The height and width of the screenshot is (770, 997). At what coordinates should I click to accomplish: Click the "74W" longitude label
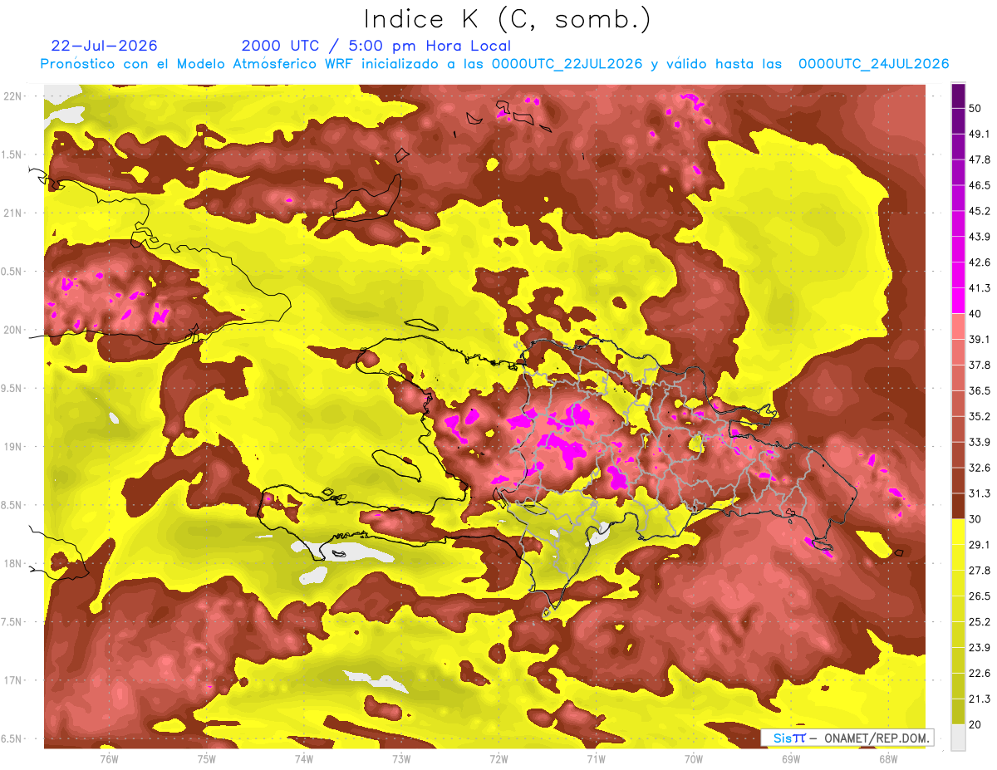click(x=303, y=758)
